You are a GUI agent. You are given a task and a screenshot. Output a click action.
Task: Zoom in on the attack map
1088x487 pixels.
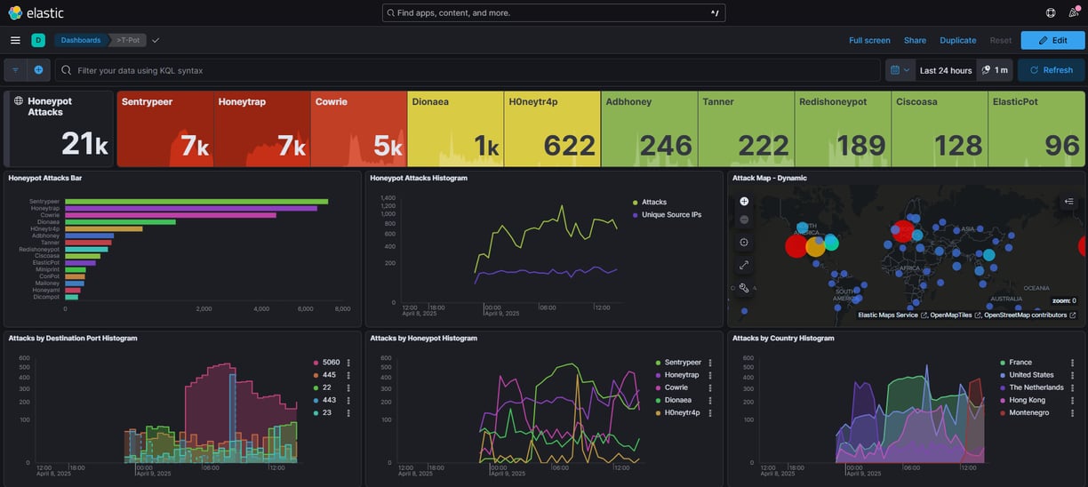pos(744,202)
